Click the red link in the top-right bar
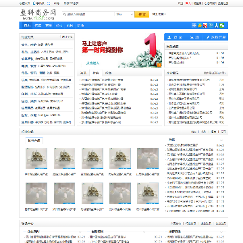Viewport: 243px width, 243px height. coord(188,3)
